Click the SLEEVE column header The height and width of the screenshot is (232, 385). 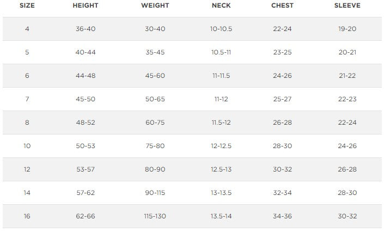tap(347, 5)
